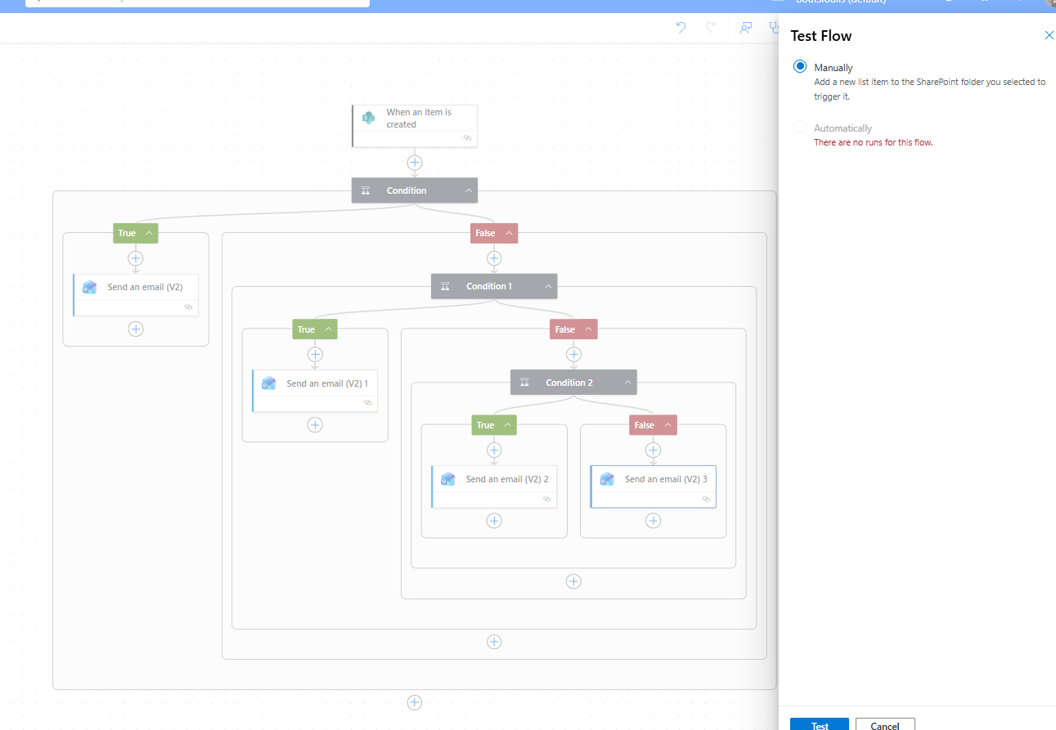Click insert step plus at bottom of flow
1056x730 pixels.
415,702
